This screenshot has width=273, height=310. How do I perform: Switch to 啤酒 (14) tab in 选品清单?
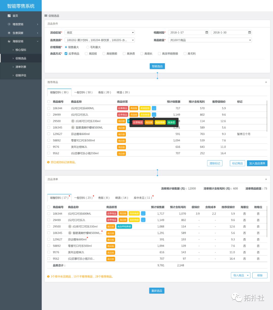point(122,198)
